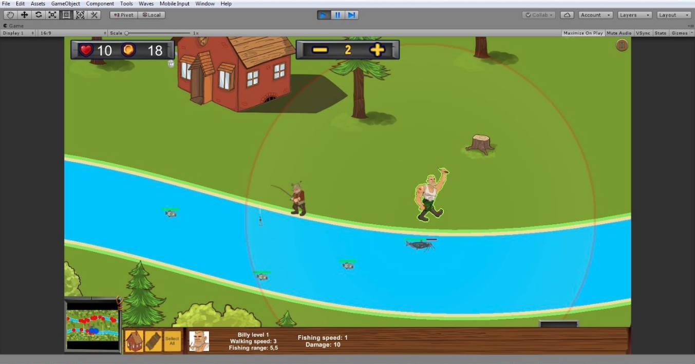
Task: Open the Layers dropdown
Action: tap(635, 15)
